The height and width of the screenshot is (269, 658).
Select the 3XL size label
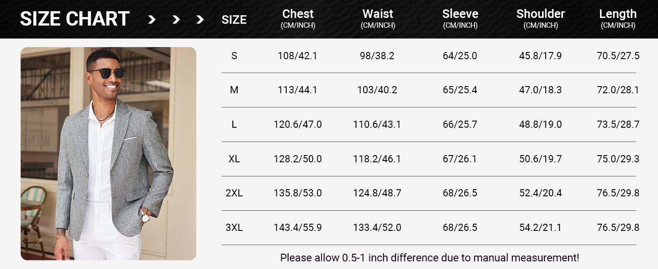[234, 228]
